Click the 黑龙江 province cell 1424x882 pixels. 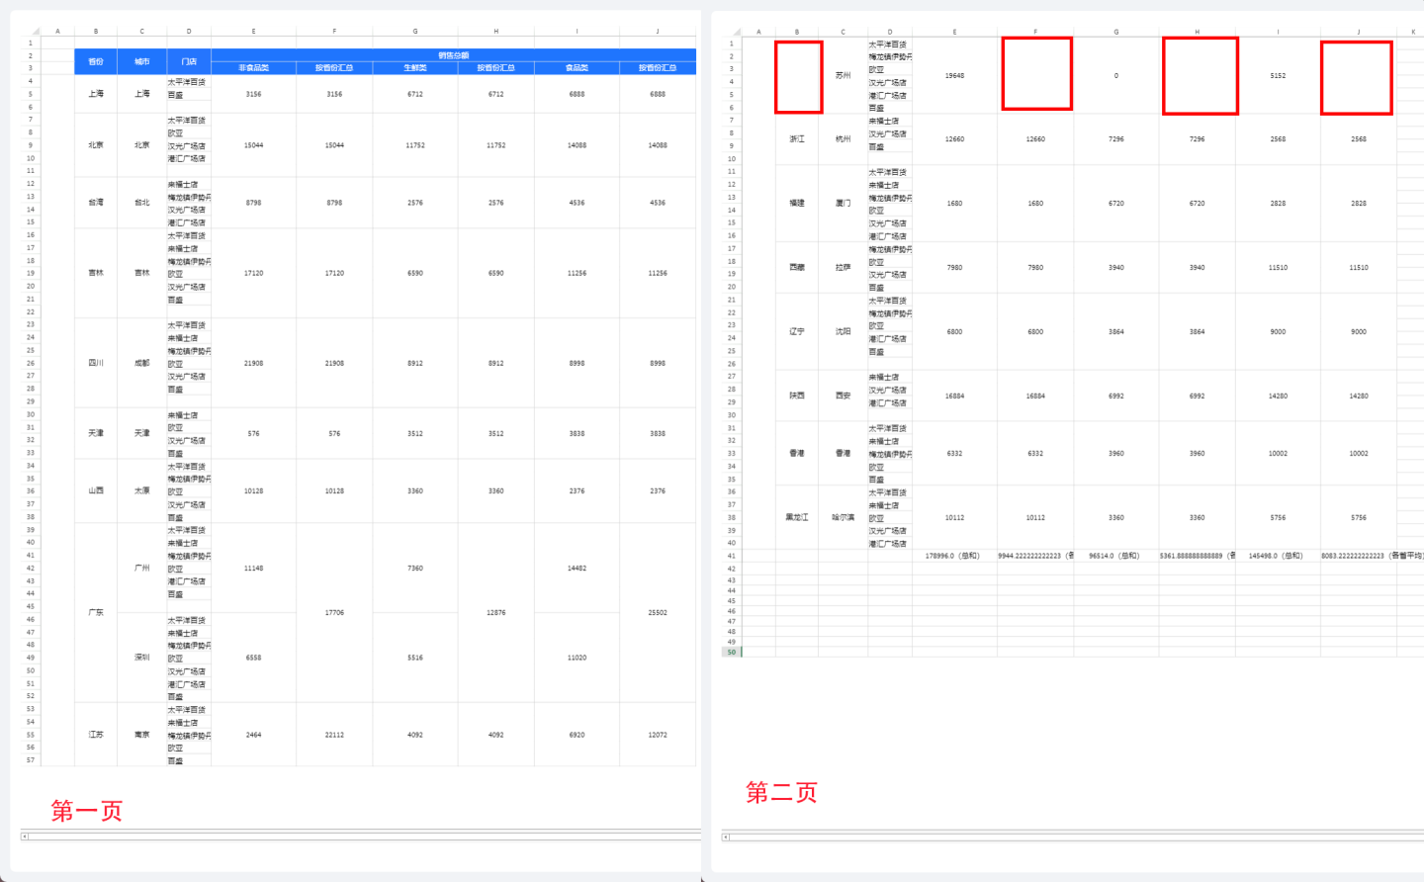[797, 517]
